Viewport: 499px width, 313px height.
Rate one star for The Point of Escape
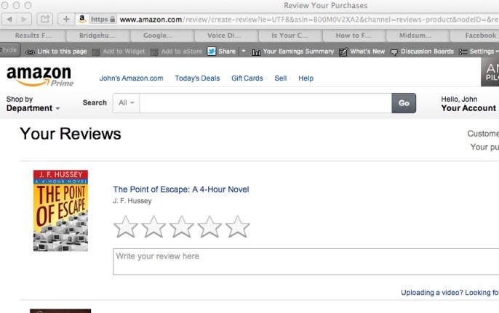(x=125, y=227)
